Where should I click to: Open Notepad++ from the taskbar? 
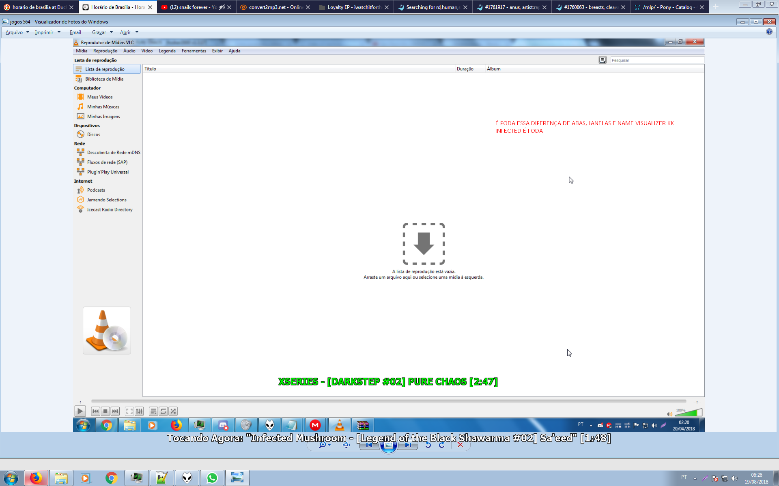[x=161, y=478]
